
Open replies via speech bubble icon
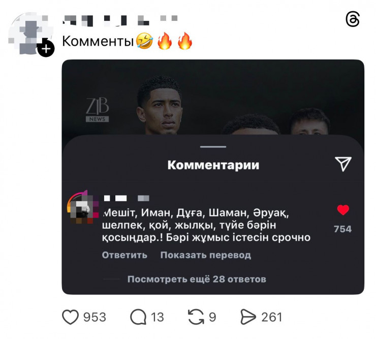coord(138,317)
